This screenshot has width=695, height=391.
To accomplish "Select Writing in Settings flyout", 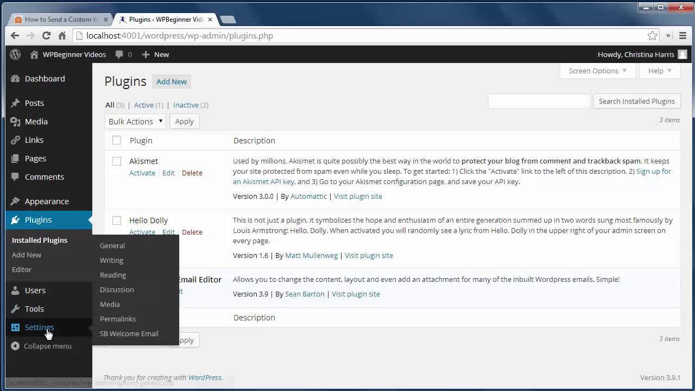I will pos(111,260).
